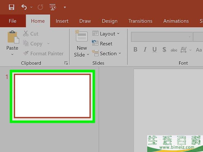203x152 pixels.
Task: Select slide 1 thumbnail
Action: [52, 96]
